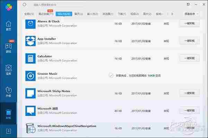Show more category tabs with right arrow

tap(172, 14)
